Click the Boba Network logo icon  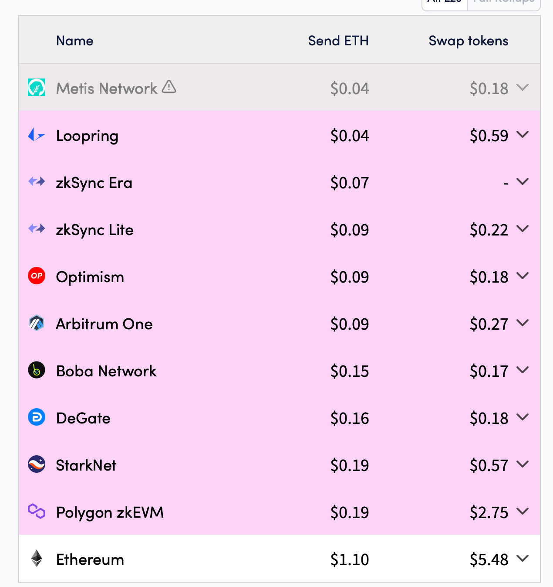pos(37,370)
